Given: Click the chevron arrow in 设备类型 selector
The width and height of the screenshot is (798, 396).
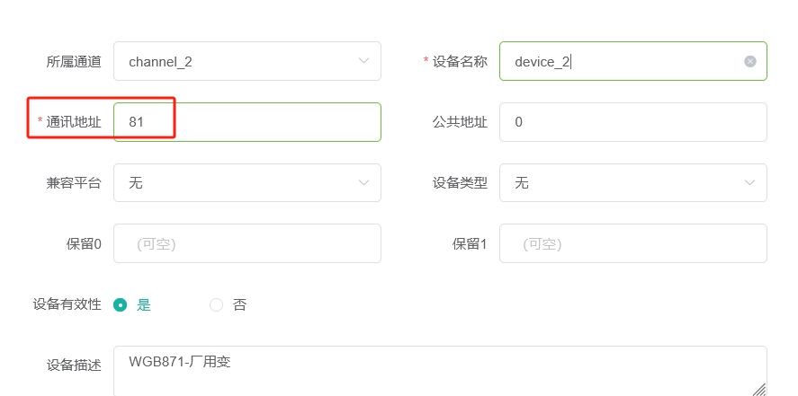Looking at the screenshot, I should pyautogui.click(x=749, y=183).
